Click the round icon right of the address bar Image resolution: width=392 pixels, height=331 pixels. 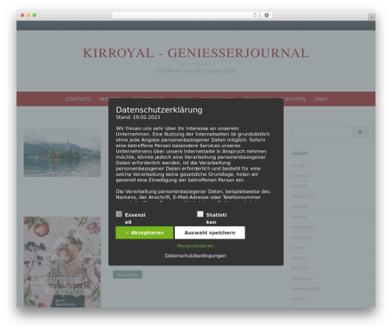267,15
